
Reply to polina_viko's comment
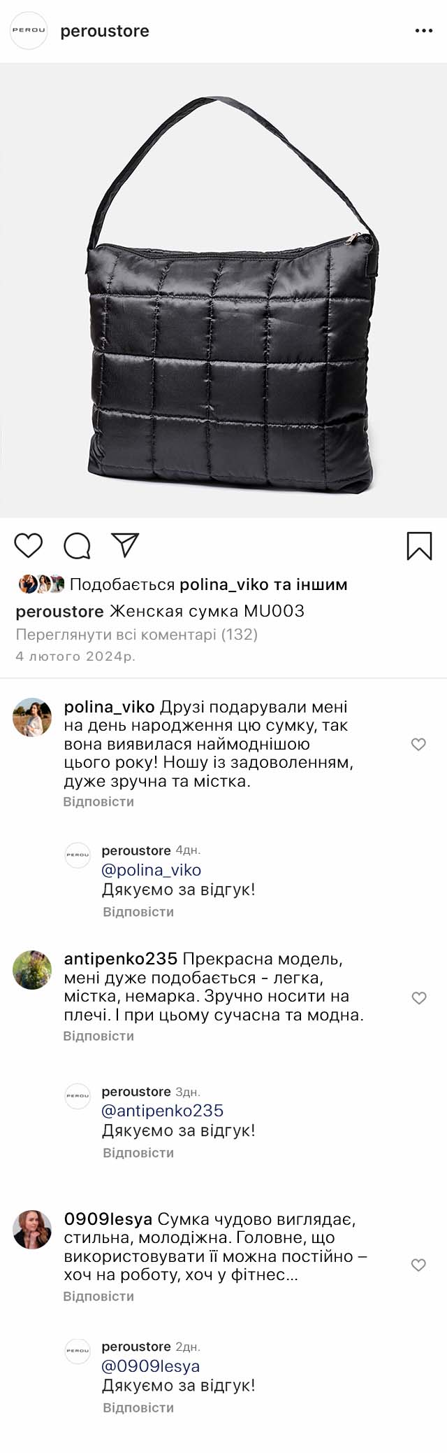coord(98,801)
